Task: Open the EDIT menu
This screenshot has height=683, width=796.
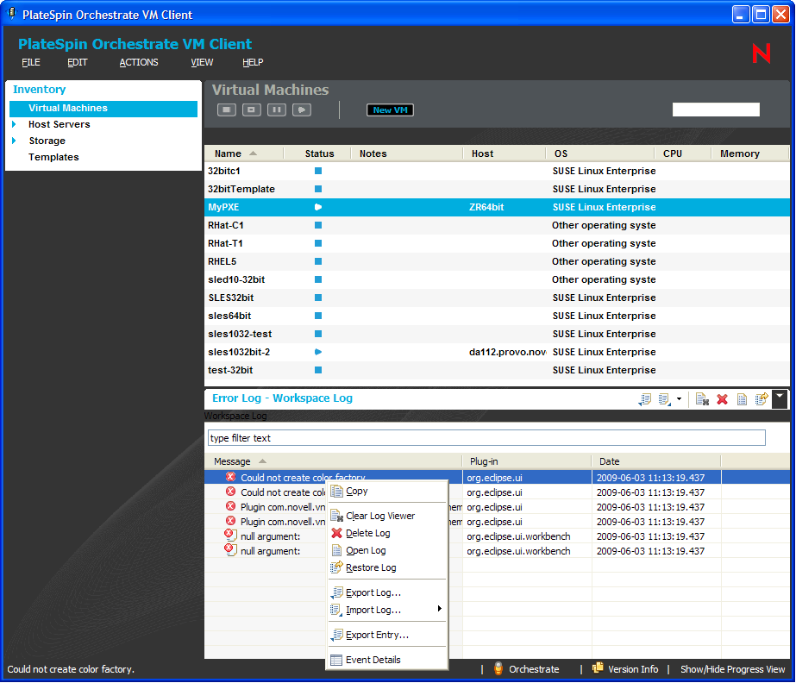Action: (x=77, y=62)
